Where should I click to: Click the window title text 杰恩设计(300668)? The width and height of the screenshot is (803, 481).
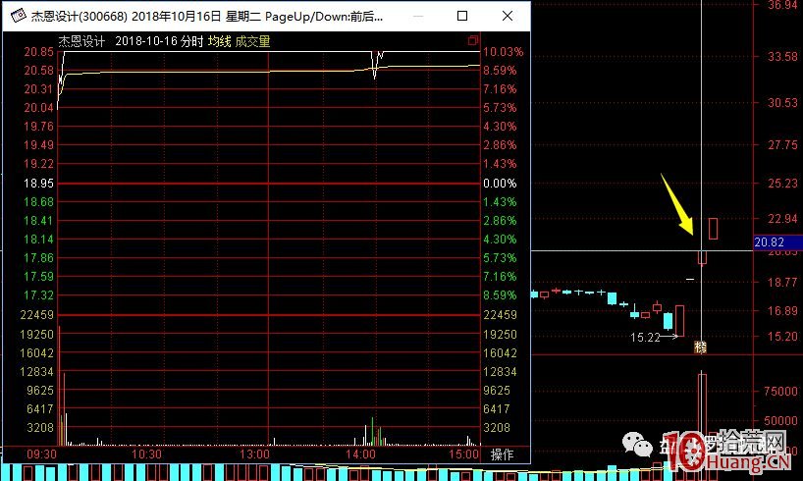pos(79,17)
